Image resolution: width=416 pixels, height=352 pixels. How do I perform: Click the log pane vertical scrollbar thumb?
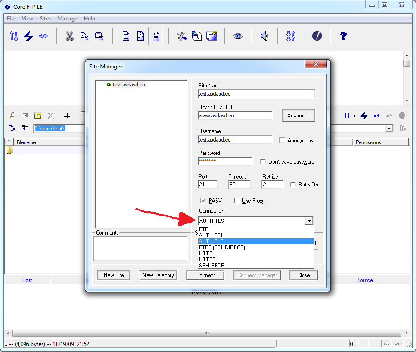point(406,63)
